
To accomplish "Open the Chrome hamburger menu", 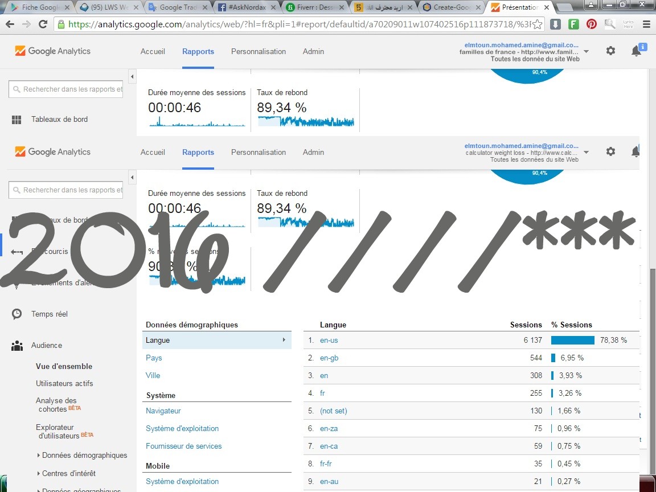I will (x=646, y=24).
